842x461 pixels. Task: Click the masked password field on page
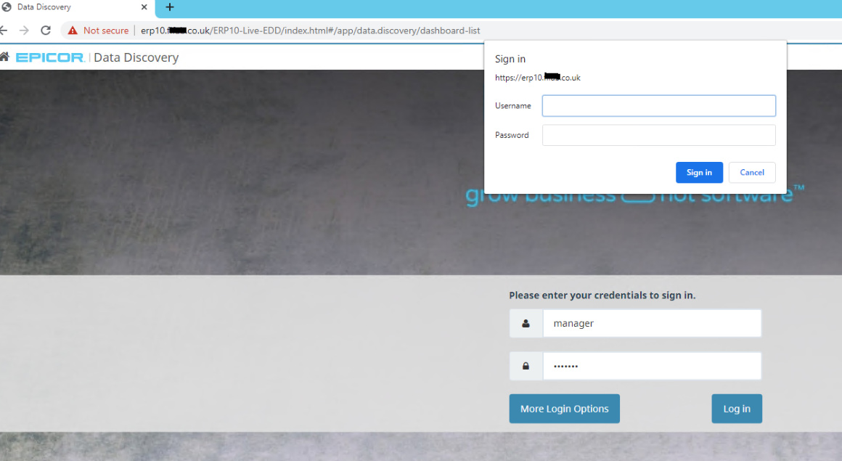pyautogui.click(x=652, y=366)
